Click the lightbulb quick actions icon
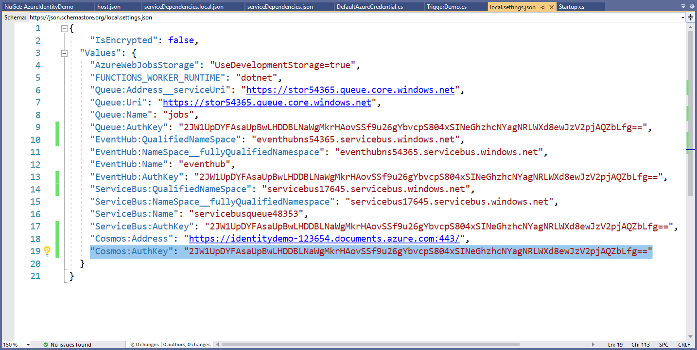 point(47,251)
